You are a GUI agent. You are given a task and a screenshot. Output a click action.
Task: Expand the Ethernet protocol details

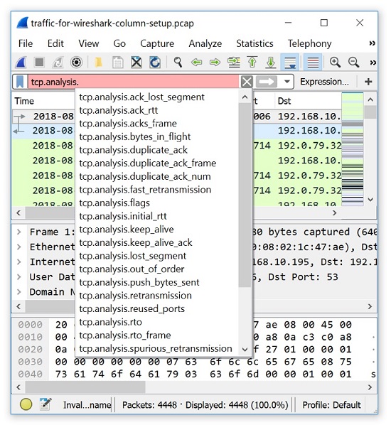(x=19, y=247)
